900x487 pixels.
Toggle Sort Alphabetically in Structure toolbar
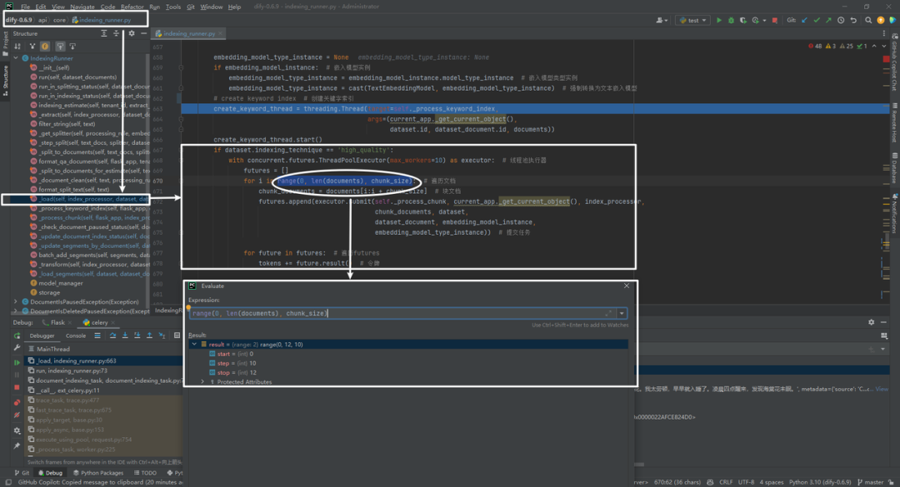pos(17,47)
